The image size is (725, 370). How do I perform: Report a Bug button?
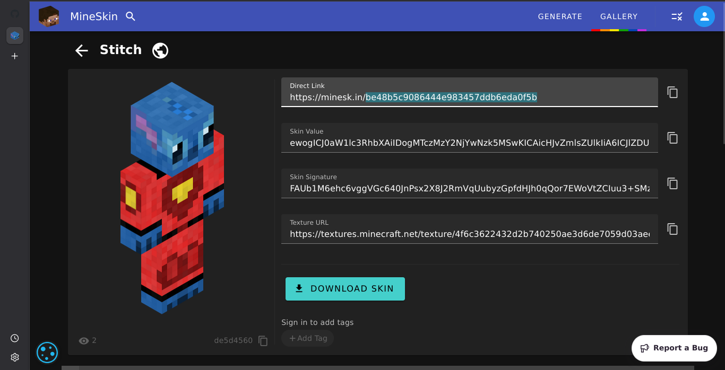click(674, 348)
